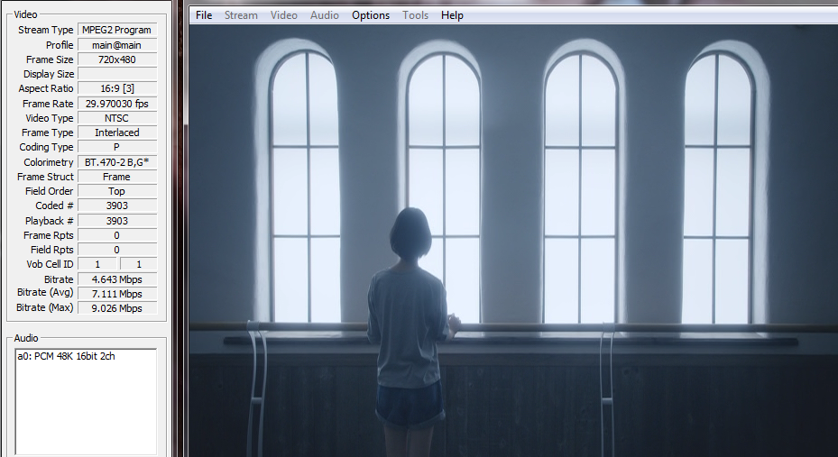This screenshot has width=838, height=457.
Task: Click the Bitrate (Max) value '9.026 Mbps'
Action: point(117,308)
